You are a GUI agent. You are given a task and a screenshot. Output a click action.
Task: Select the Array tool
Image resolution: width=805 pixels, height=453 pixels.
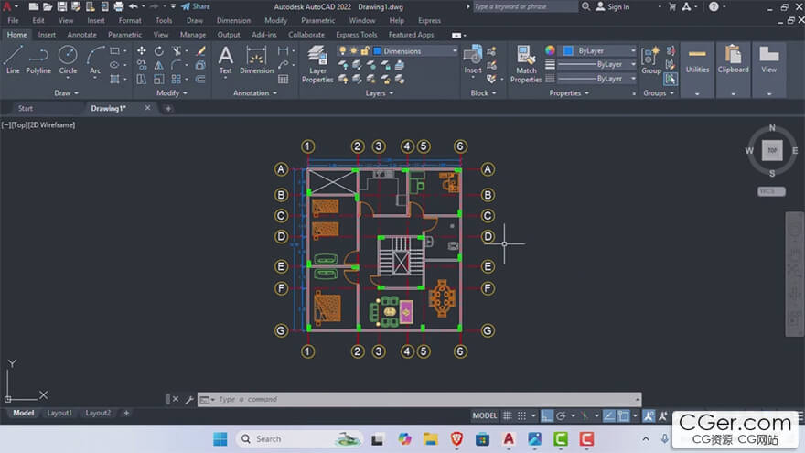(x=177, y=79)
